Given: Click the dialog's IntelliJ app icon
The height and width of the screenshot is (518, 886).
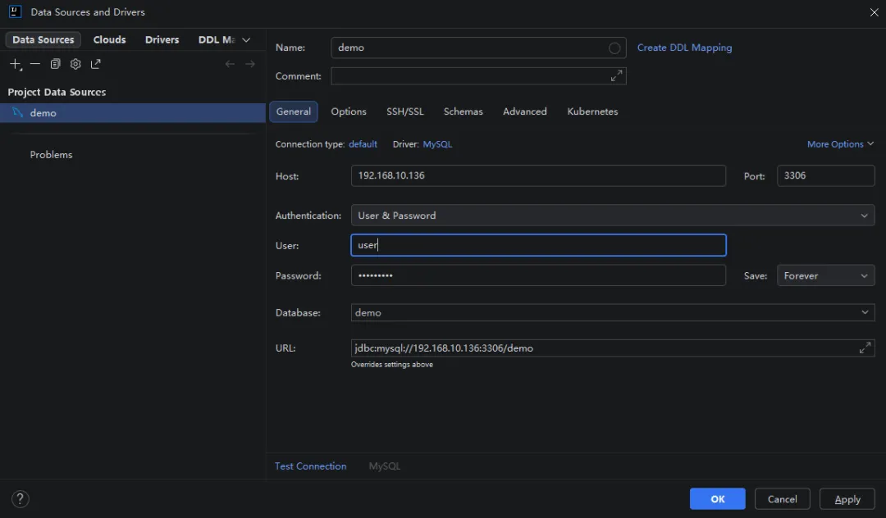Looking at the screenshot, I should click(x=16, y=11).
